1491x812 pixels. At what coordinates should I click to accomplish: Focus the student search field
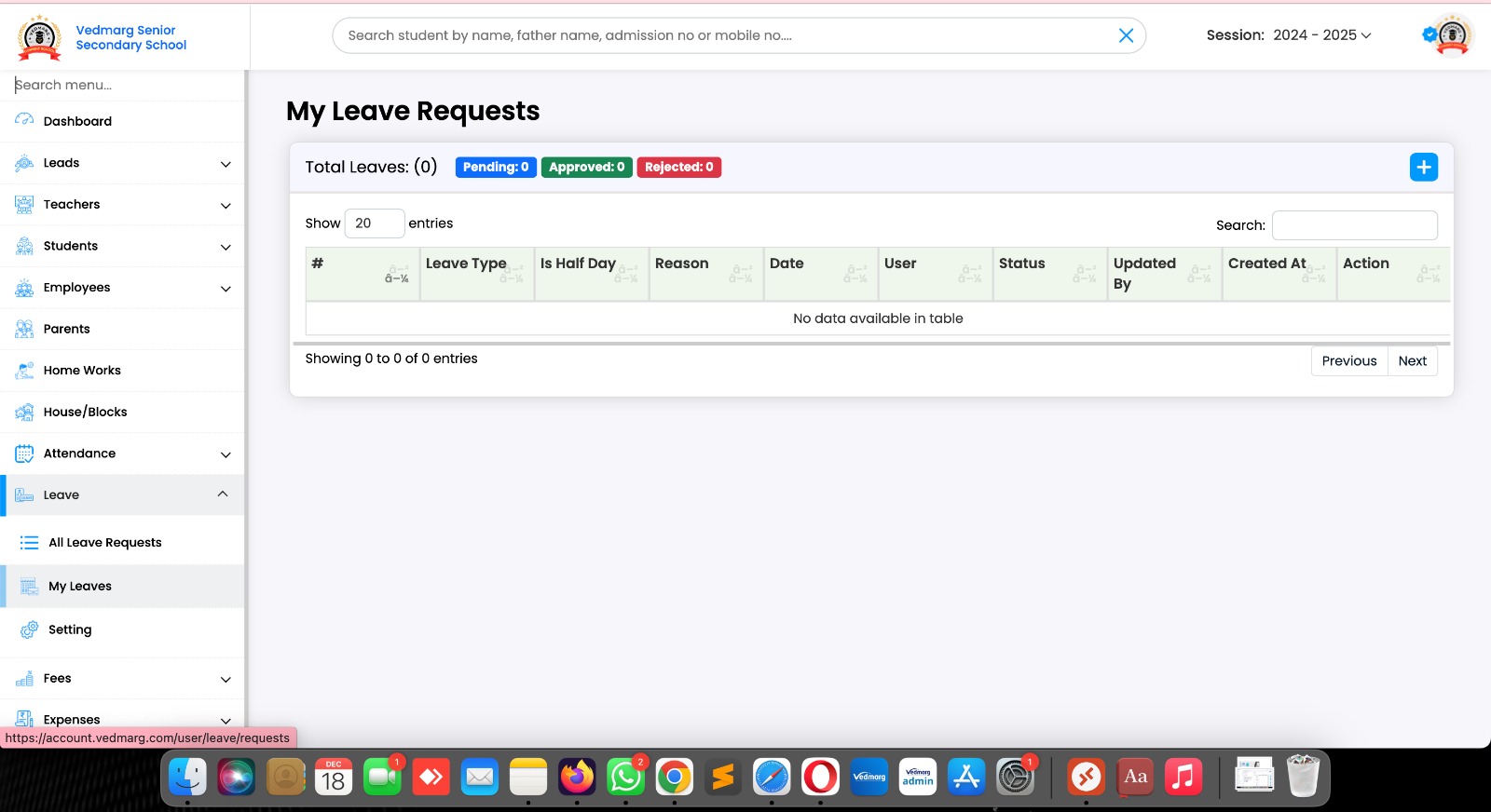pos(727,35)
